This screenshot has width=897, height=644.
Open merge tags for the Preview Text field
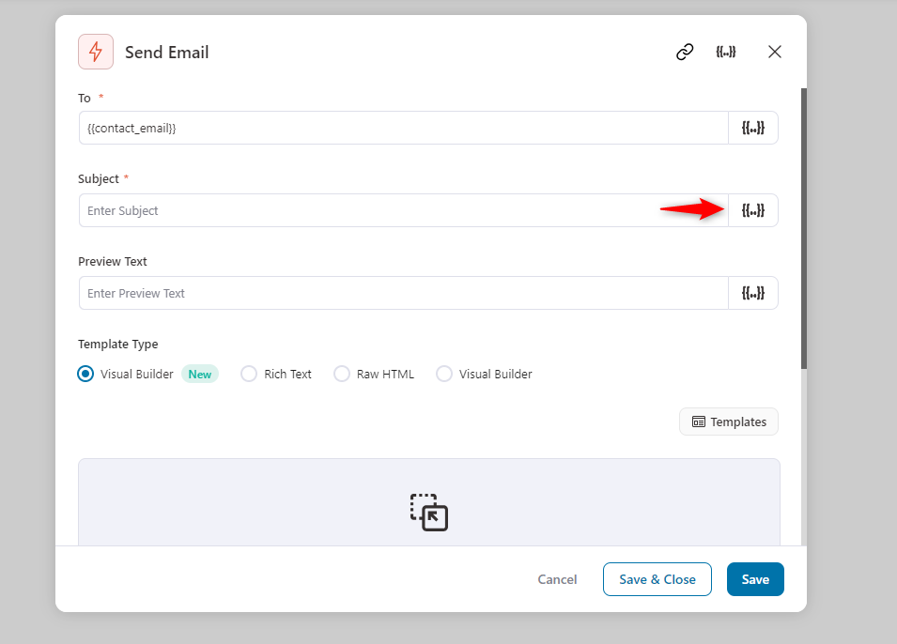753,294
